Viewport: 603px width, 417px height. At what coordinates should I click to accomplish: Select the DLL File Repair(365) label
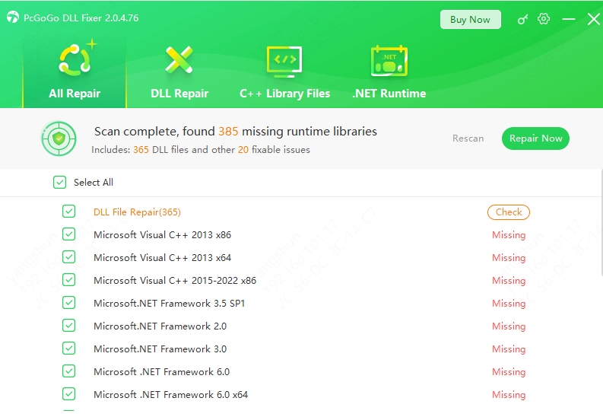coord(137,212)
